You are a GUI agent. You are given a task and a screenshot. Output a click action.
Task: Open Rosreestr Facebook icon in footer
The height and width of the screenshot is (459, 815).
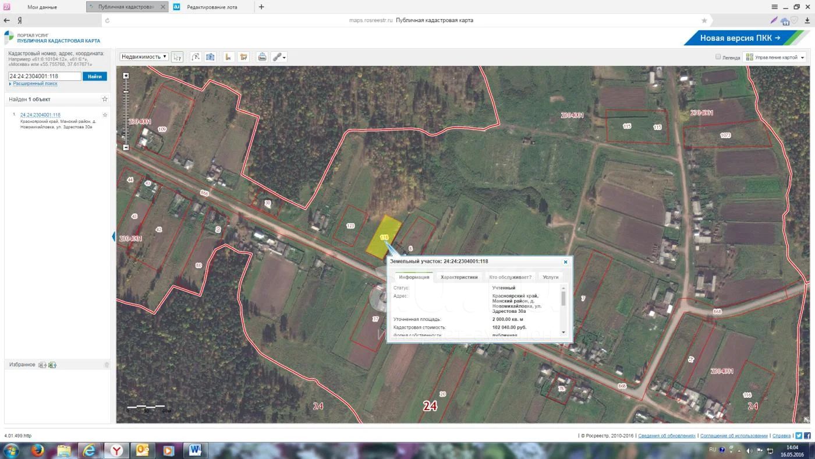(807, 436)
